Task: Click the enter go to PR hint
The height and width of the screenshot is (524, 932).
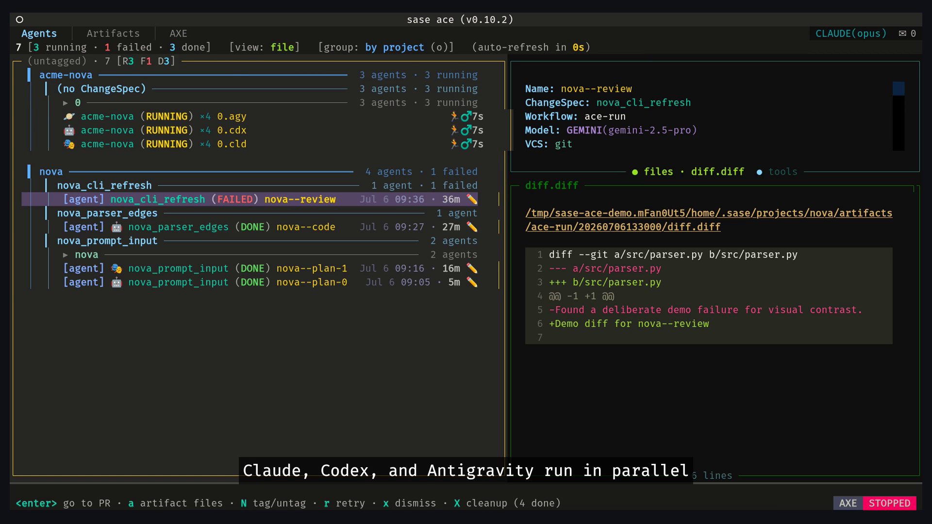Action: 63,503
